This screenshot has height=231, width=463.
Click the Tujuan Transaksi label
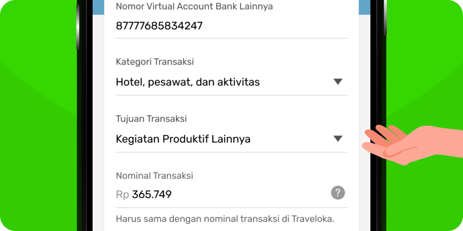151,119
